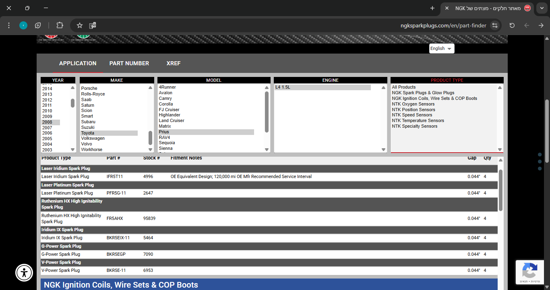Choose NGK Ignition Coils, Wire Sets & COP Boots type
The width and height of the screenshot is (550, 290).
pyautogui.click(x=434, y=98)
